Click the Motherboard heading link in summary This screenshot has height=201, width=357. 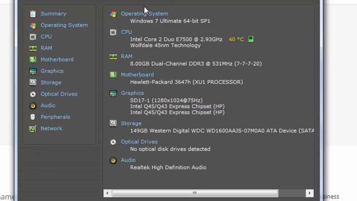137,74
